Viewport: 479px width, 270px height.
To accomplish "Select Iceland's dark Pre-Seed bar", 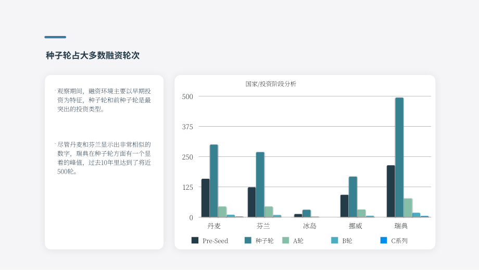I will (298, 216).
